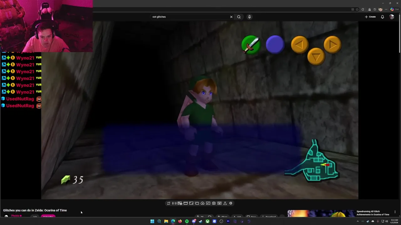The image size is (401, 225).
Task: Open the YouTube account avatar menu
Action: (x=392, y=17)
